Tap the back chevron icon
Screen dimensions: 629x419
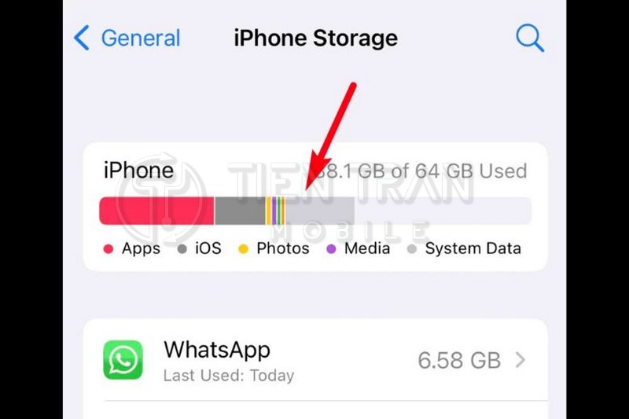pyautogui.click(x=82, y=38)
